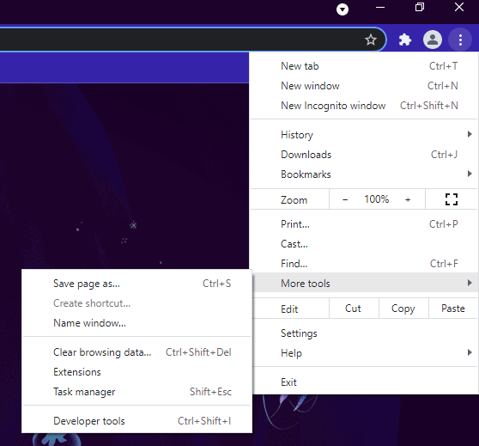Select New window menu item
Image resolution: width=479 pixels, height=446 pixels.
(x=364, y=86)
